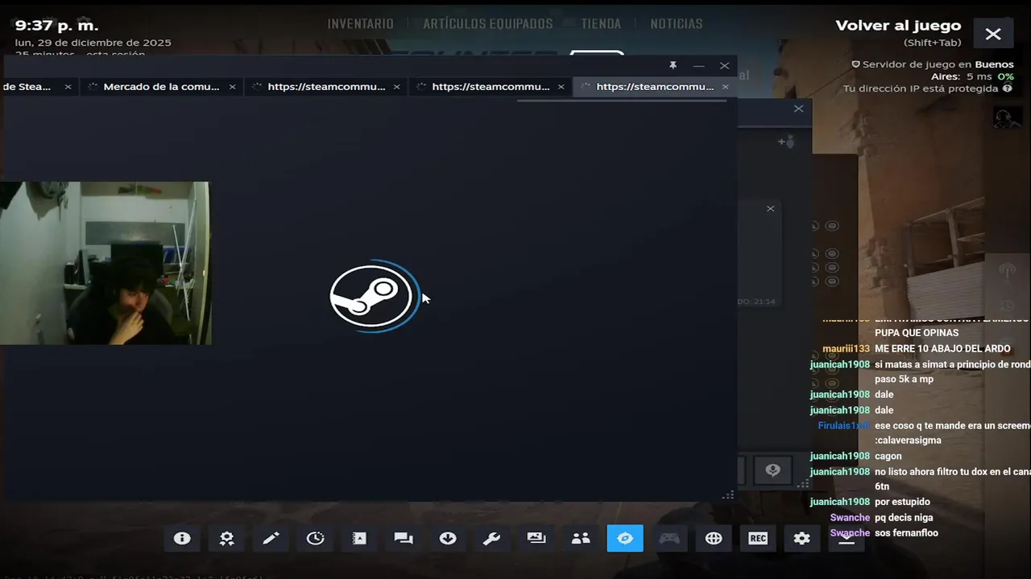Click the Steam loading spinner logo

tap(373, 296)
